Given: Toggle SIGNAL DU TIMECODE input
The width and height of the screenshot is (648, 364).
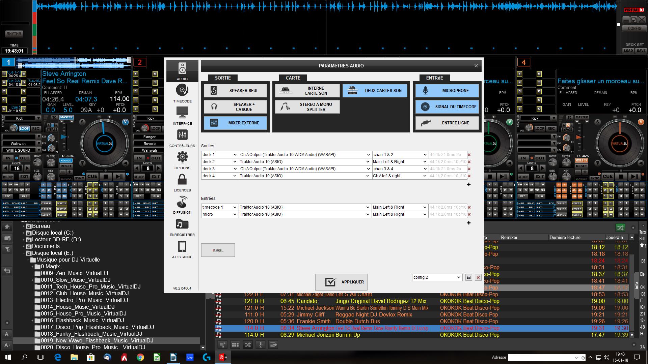Looking at the screenshot, I should (x=447, y=107).
